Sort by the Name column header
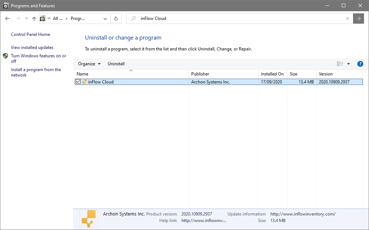Screen dimensions: 369x230 (132, 74)
